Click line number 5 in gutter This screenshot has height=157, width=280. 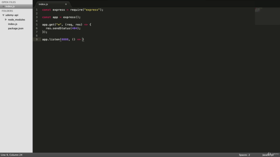tap(37, 24)
